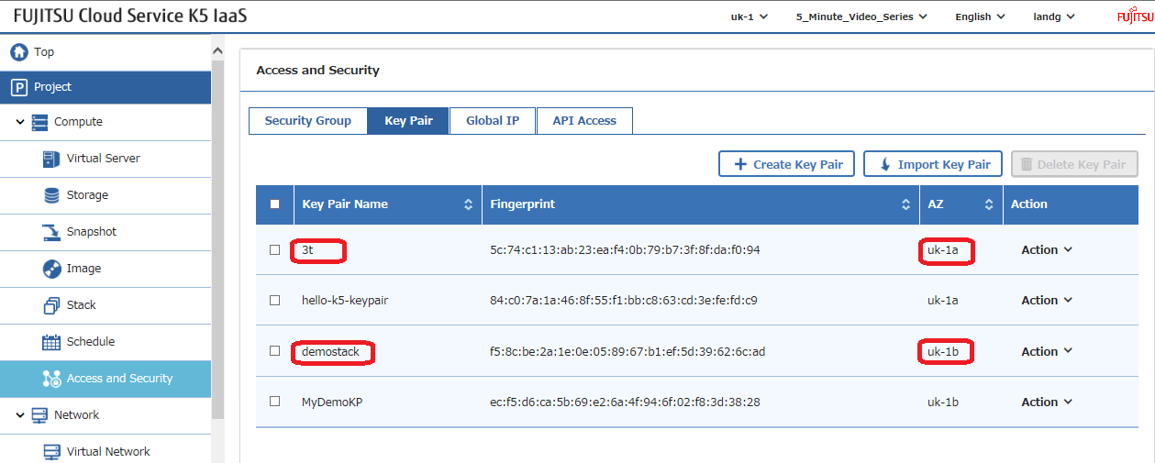The width and height of the screenshot is (1155, 463).
Task: Sort by Key Pair Name column arrows
Action: pyautogui.click(x=468, y=204)
